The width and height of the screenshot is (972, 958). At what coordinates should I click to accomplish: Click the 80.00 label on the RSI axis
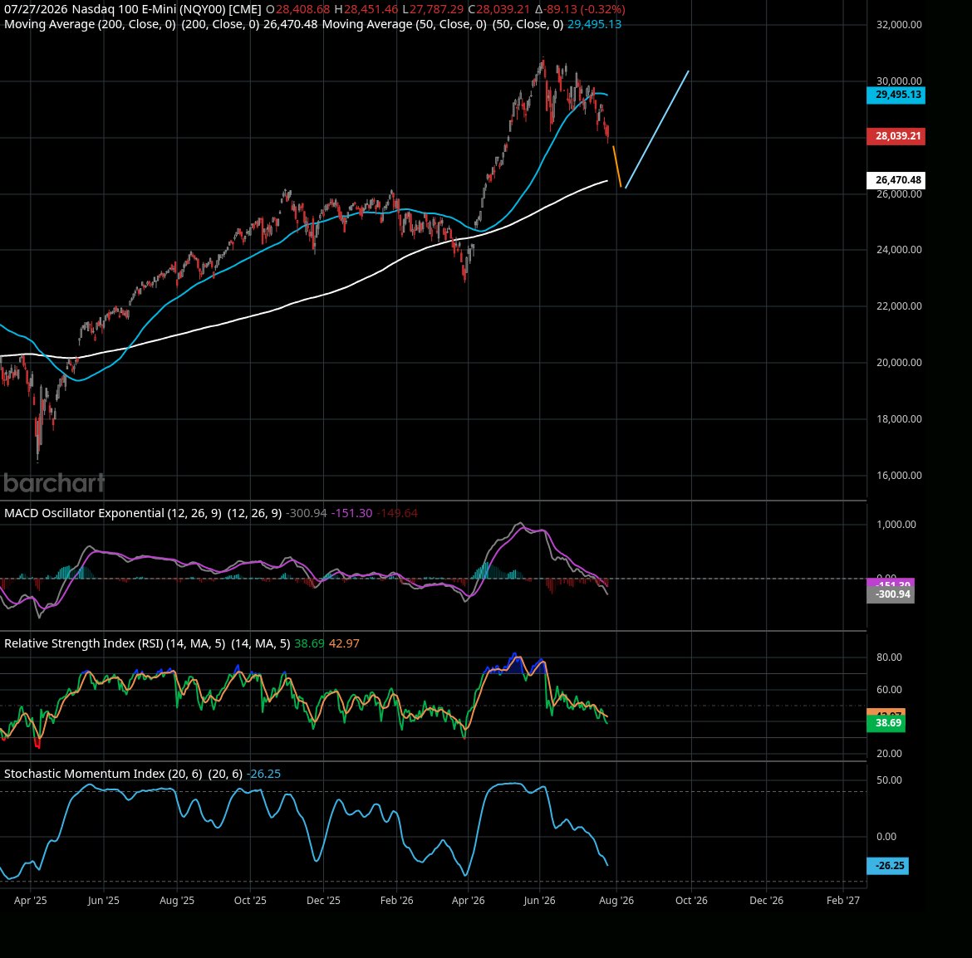pyautogui.click(x=889, y=657)
